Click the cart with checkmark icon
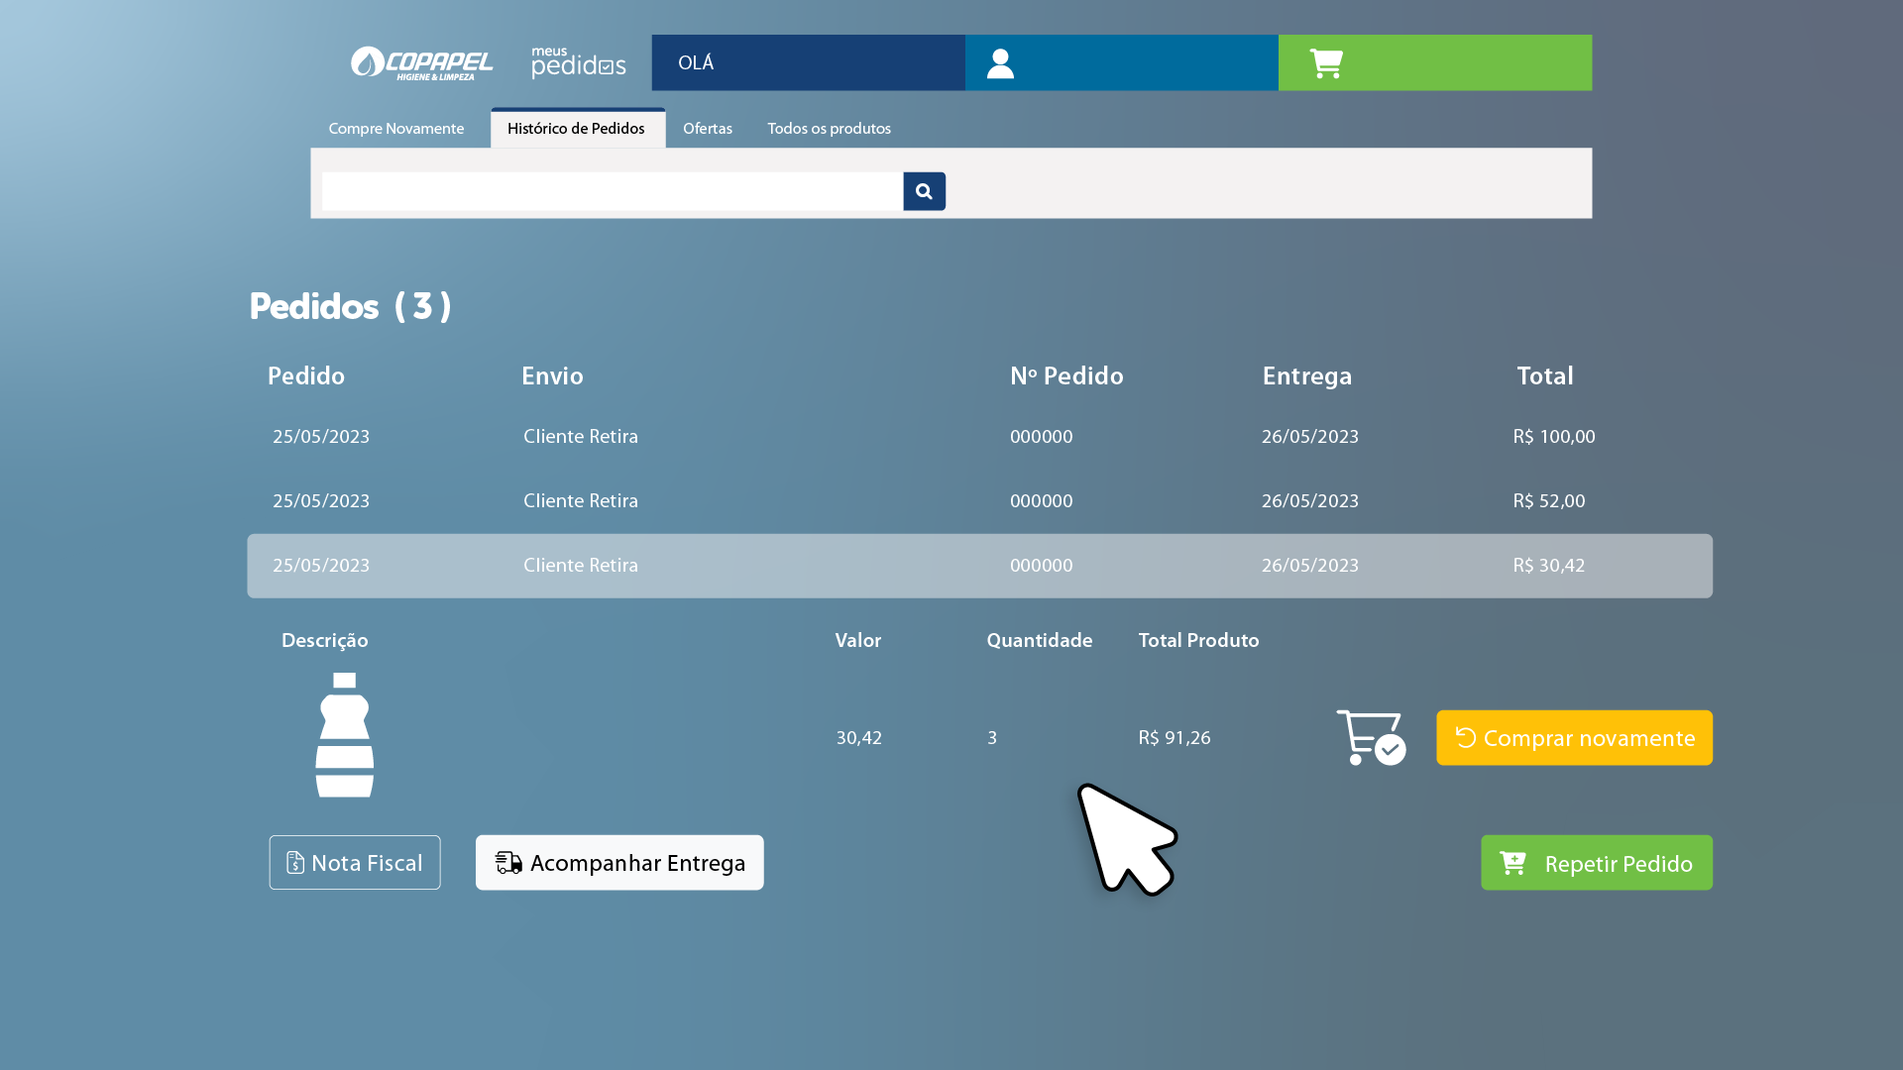This screenshot has width=1903, height=1070. 1371,738
